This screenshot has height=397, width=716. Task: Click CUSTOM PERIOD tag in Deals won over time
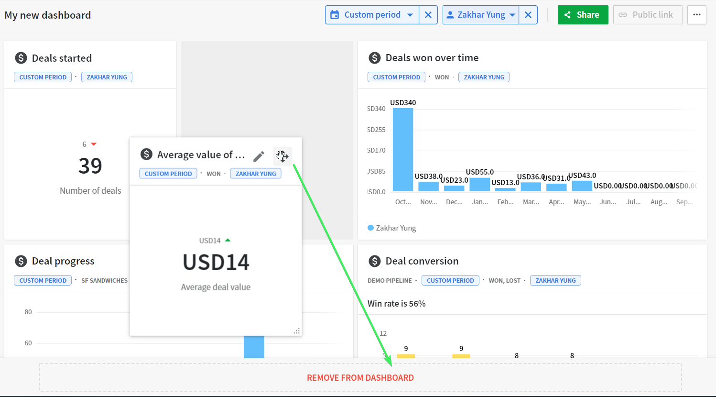tap(396, 77)
